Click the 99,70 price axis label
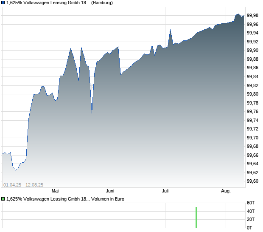263x232 pixels. 252,138
